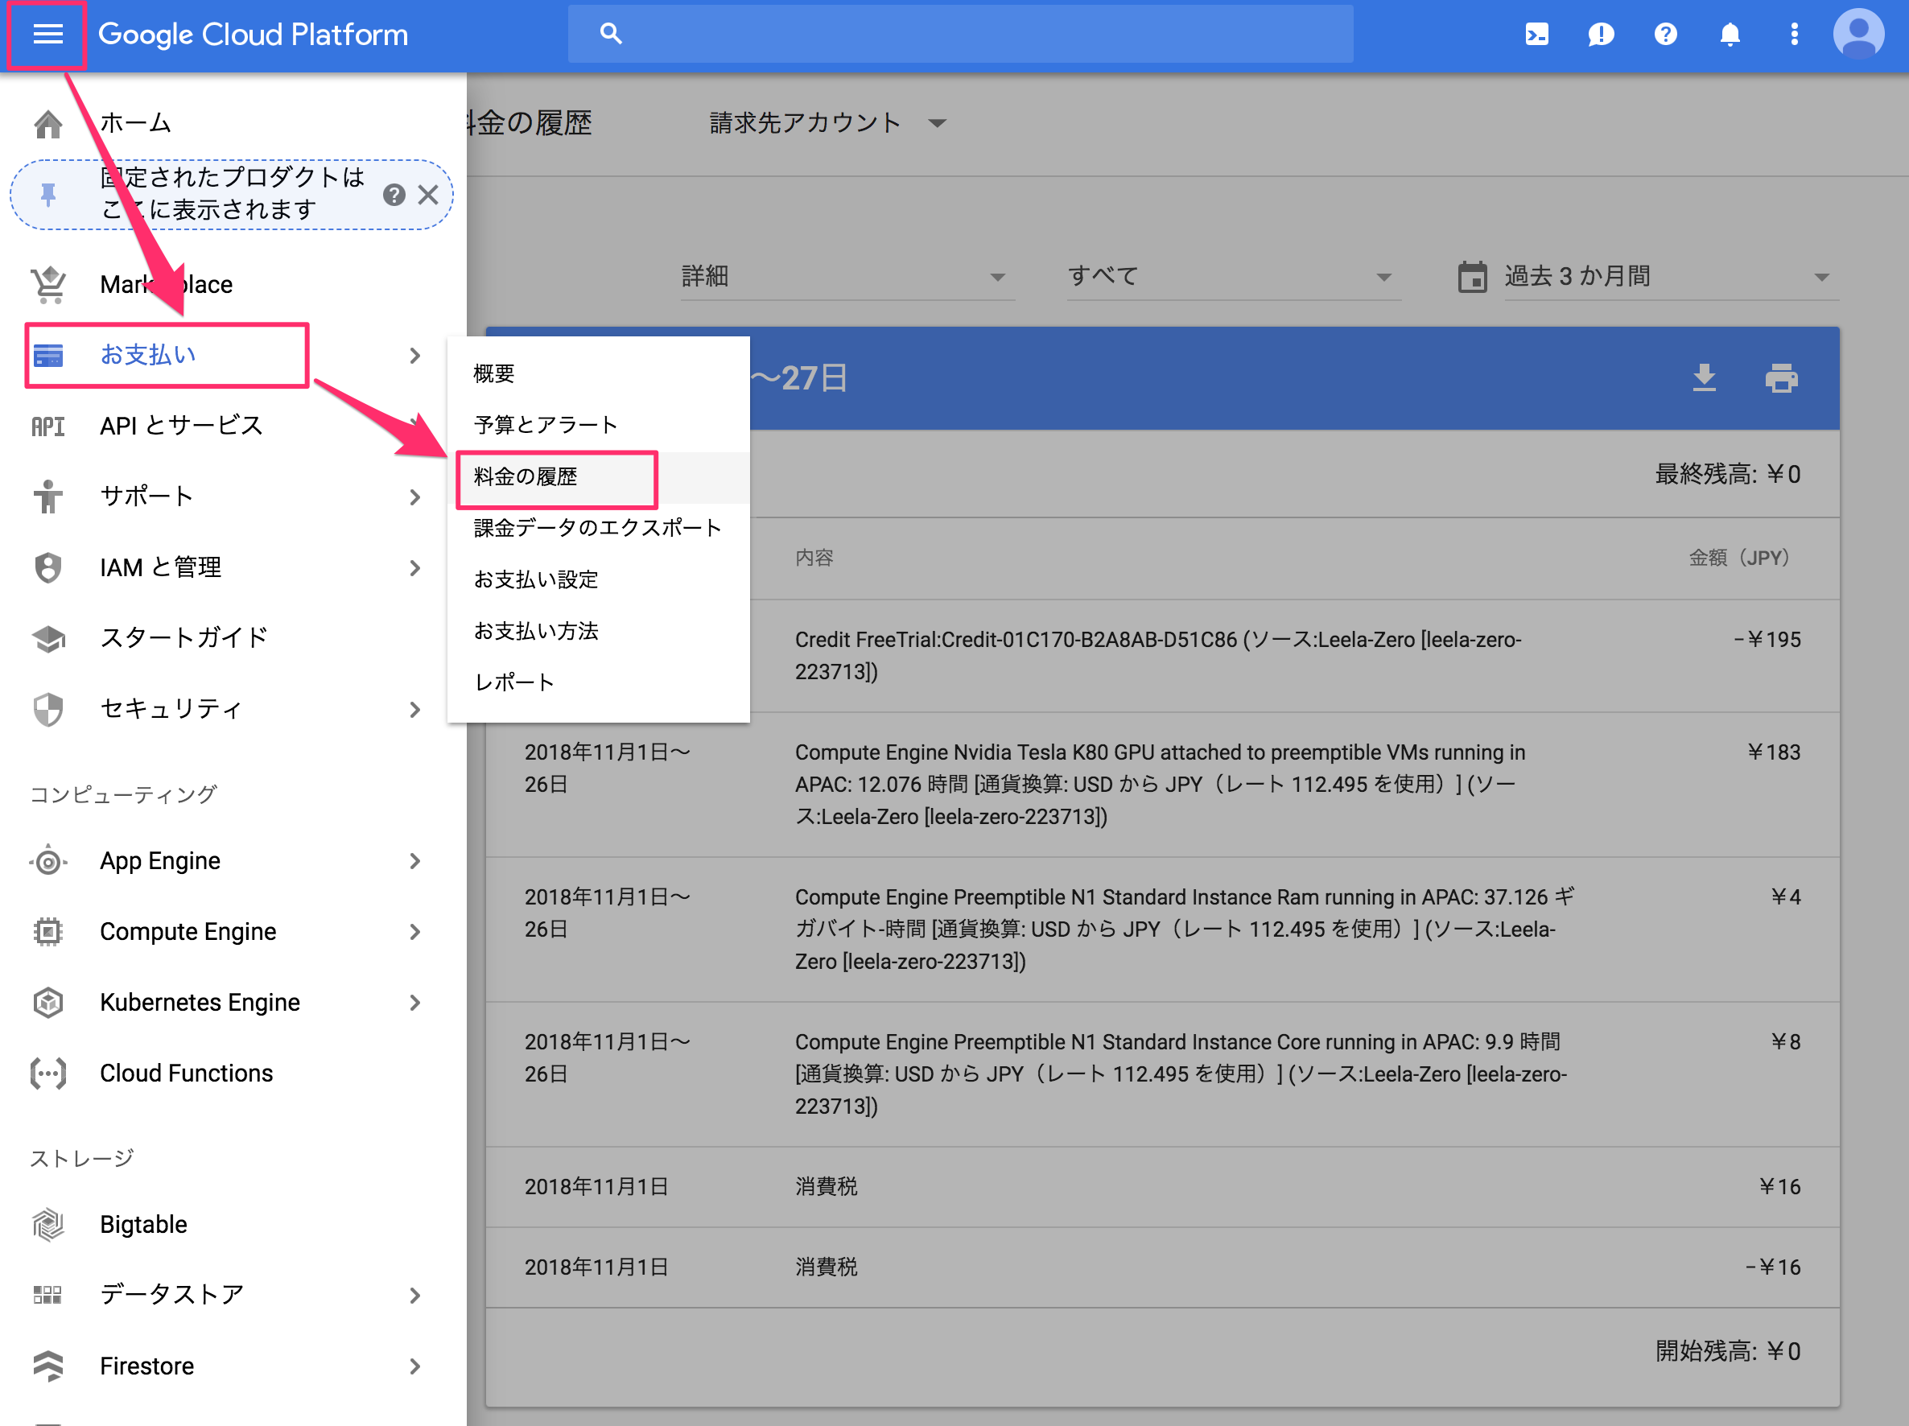Expand the App Engine submenu arrow
The height and width of the screenshot is (1426, 1909).
[x=415, y=860]
